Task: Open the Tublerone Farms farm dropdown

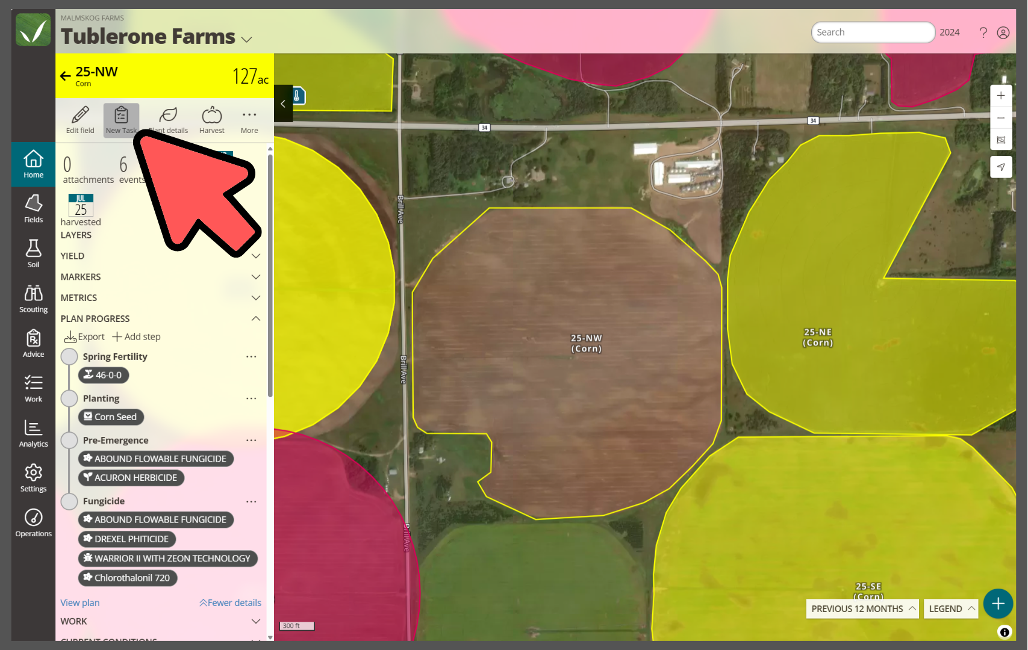Action: coord(246,39)
